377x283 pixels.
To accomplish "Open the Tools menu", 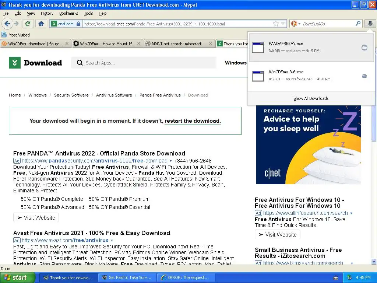I will point(88,13).
